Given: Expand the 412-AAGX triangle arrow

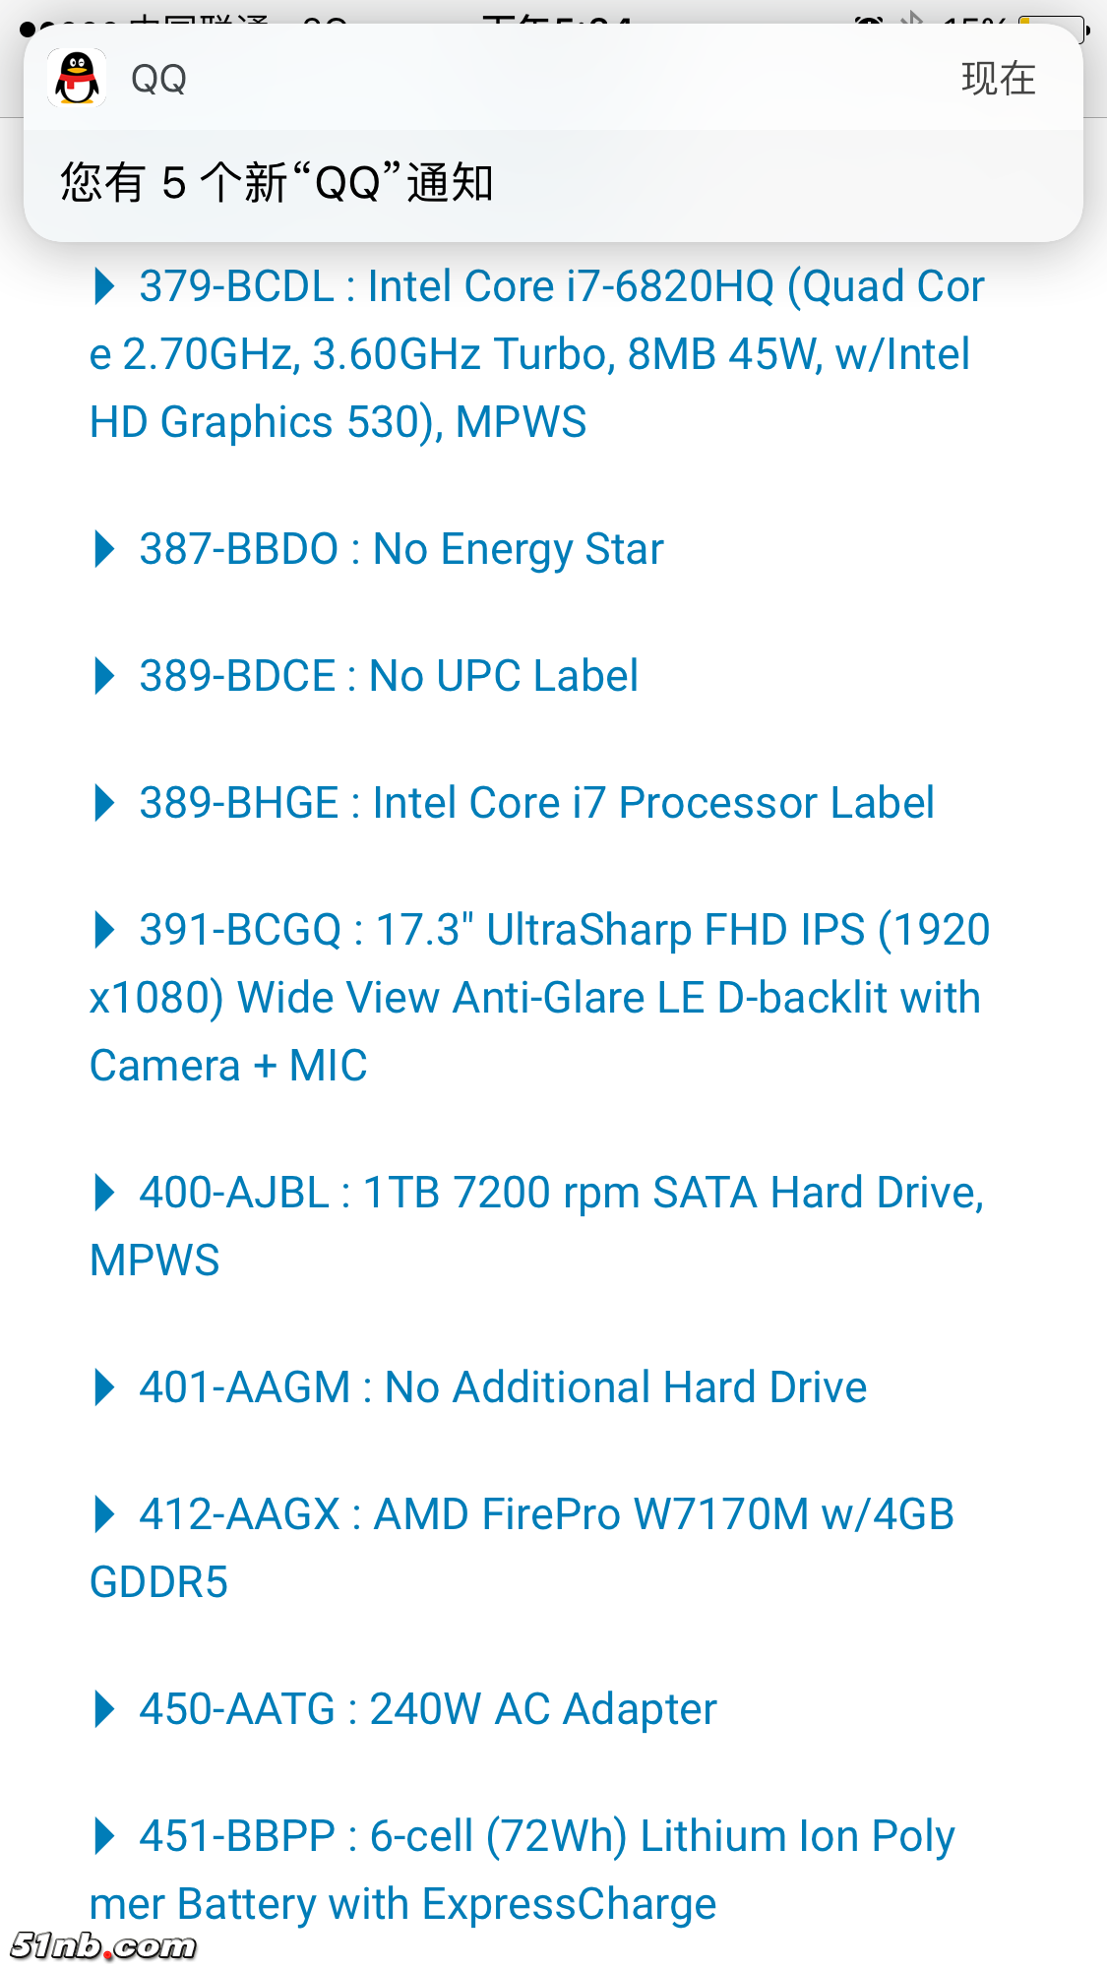Looking at the screenshot, I should coord(103,1514).
